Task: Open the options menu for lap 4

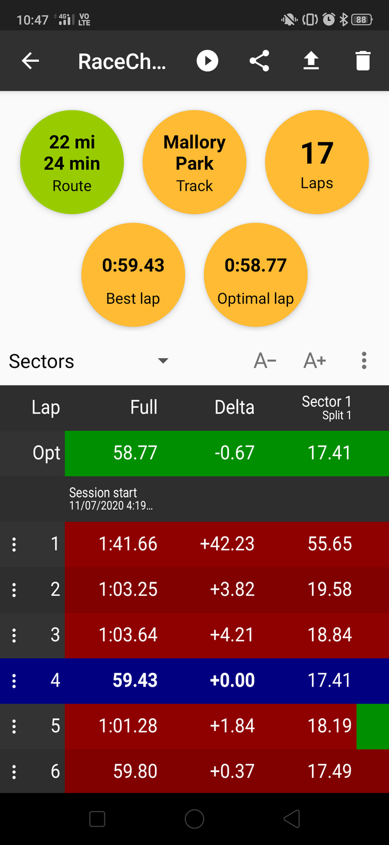Action: point(14,681)
